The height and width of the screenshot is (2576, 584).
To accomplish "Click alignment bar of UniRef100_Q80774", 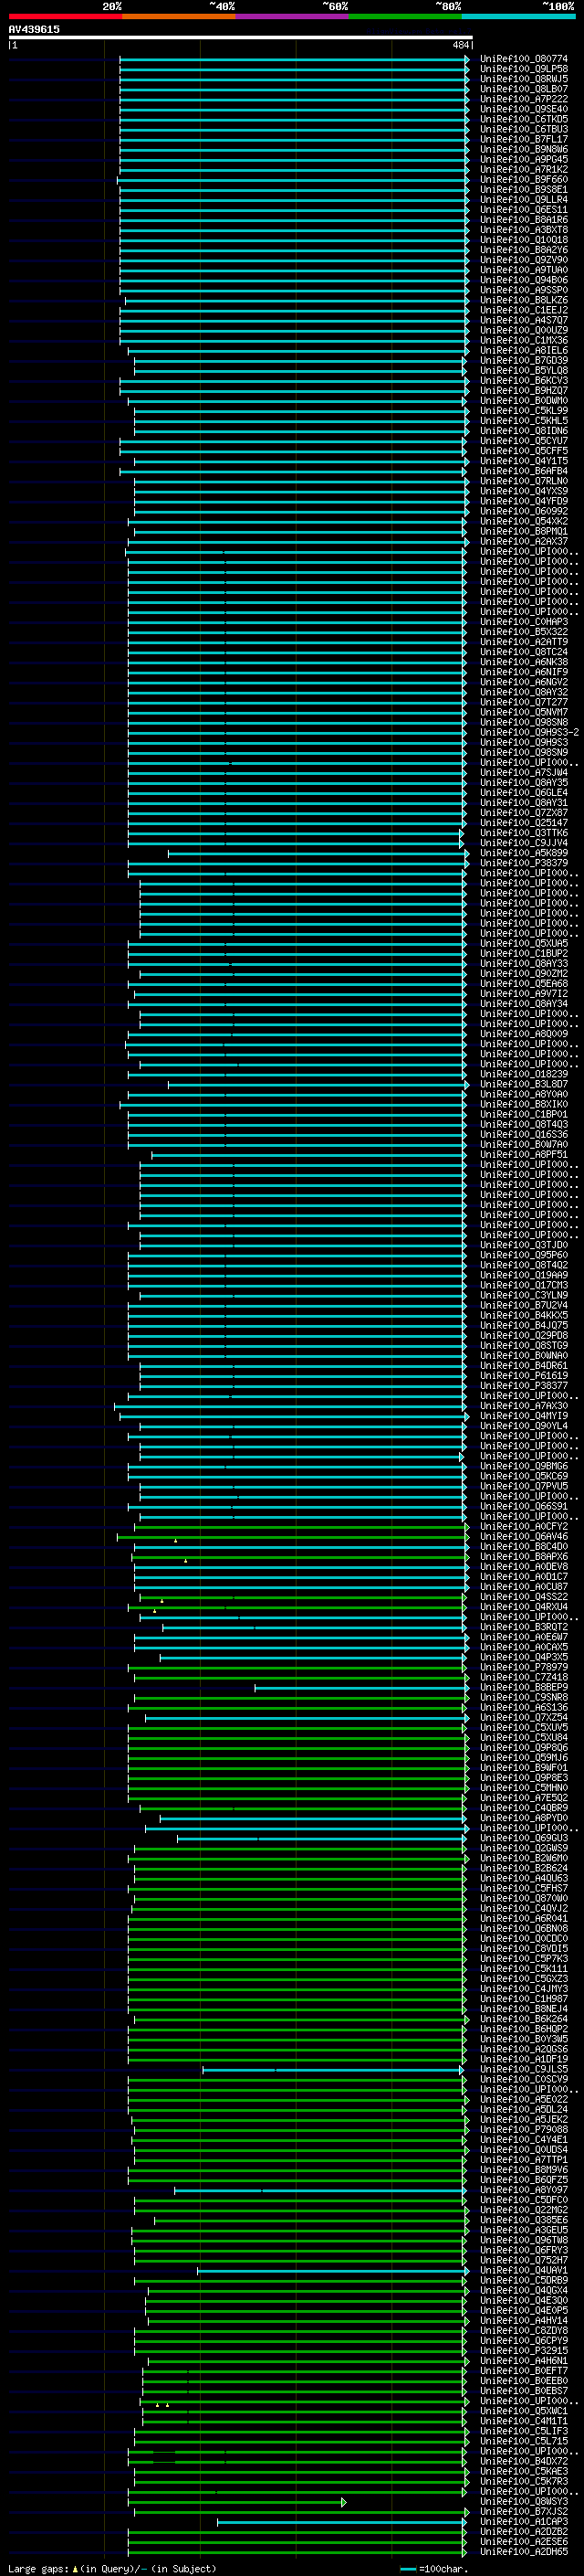I will pyautogui.click(x=294, y=59).
